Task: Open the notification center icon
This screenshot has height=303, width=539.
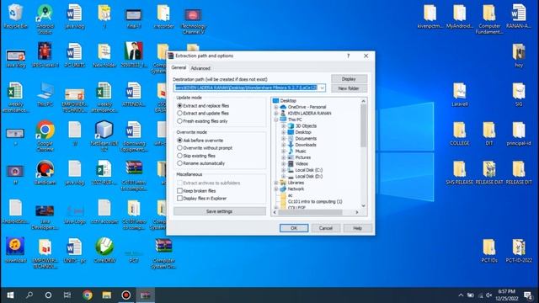Action: [528, 295]
